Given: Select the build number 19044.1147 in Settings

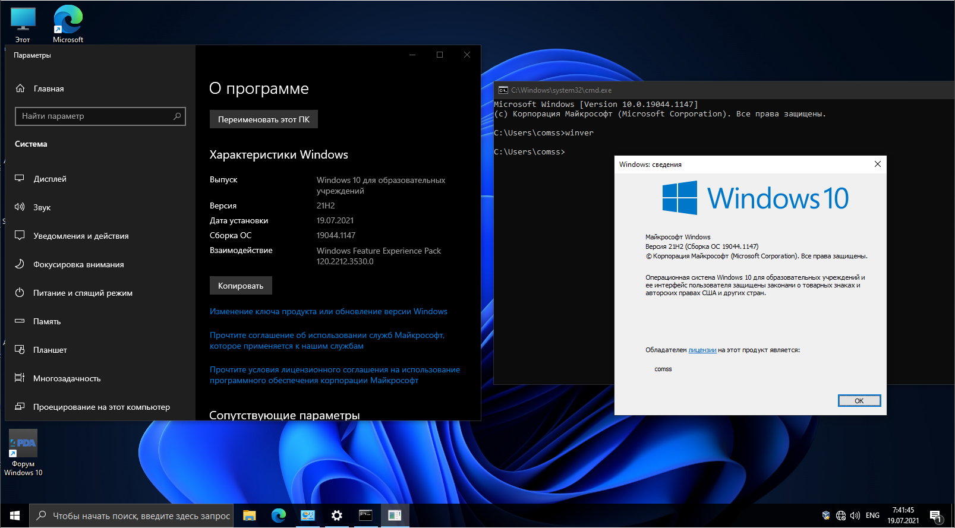Looking at the screenshot, I should click(x=336, y=235).
